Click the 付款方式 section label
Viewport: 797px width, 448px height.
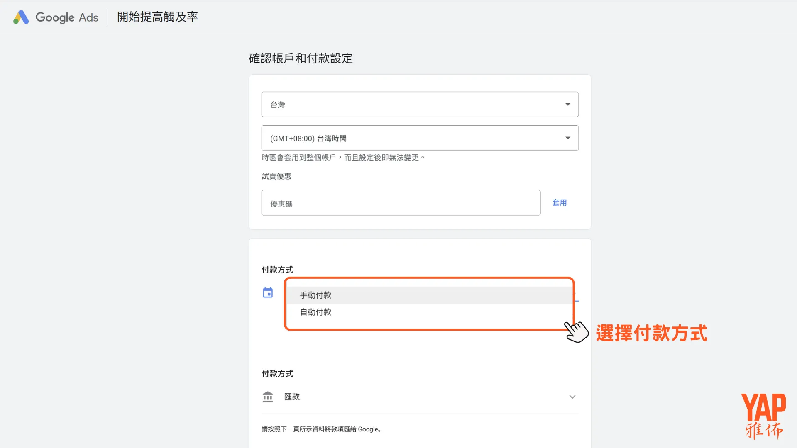tap(277, 269)
